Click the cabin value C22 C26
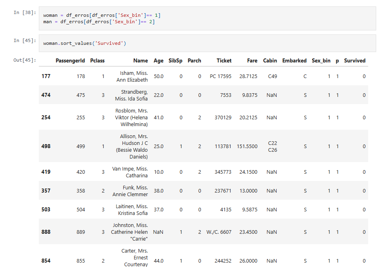 (x=272, y=147)
